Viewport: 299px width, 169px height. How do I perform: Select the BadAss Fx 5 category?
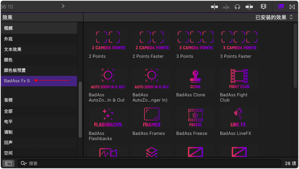coord(39,81)
